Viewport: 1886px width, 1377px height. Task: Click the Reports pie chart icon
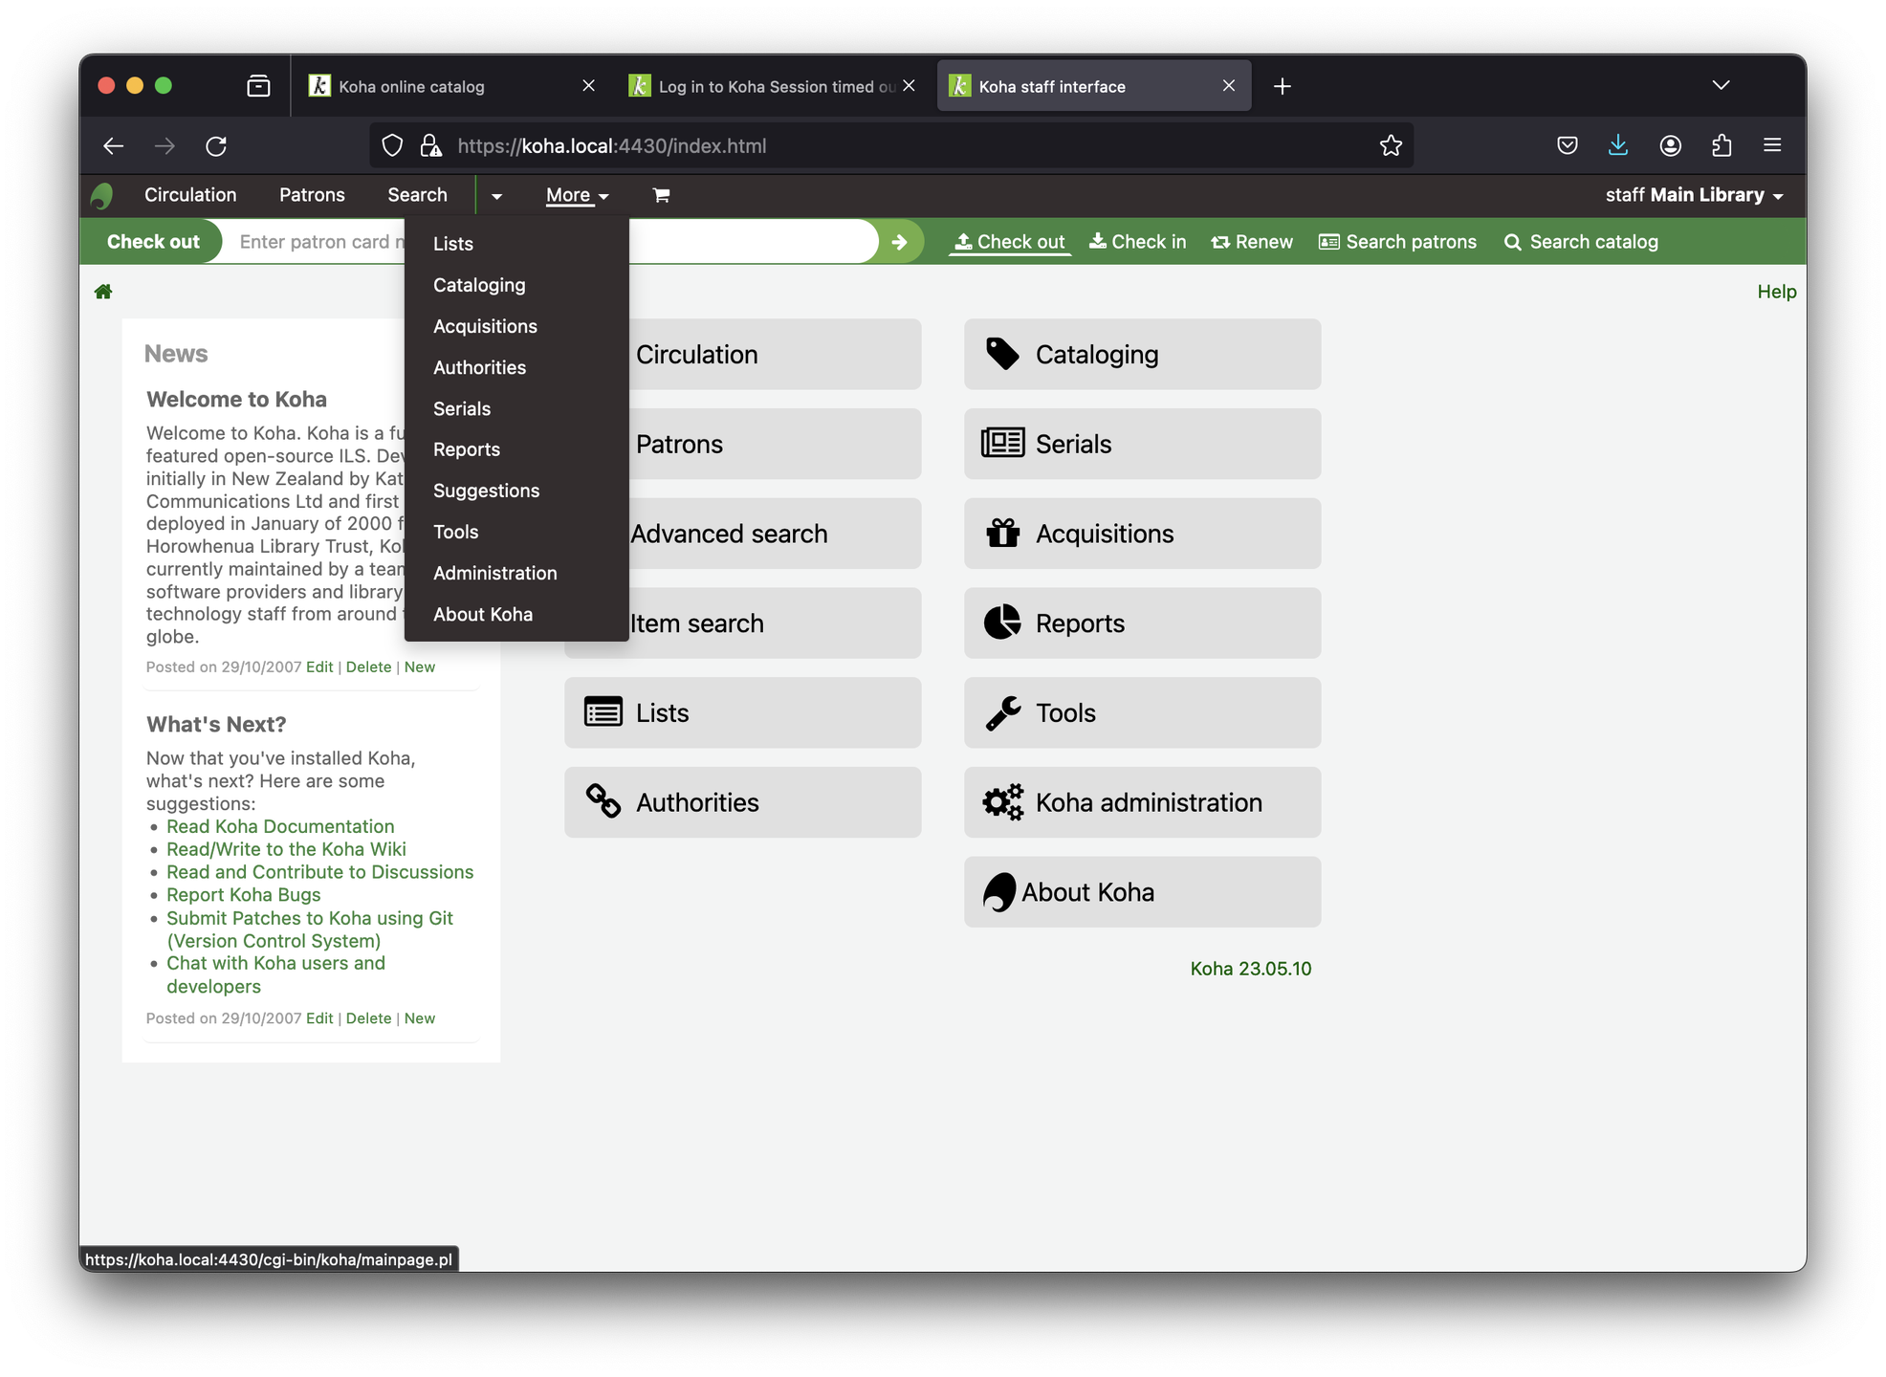pos(1001,623)
